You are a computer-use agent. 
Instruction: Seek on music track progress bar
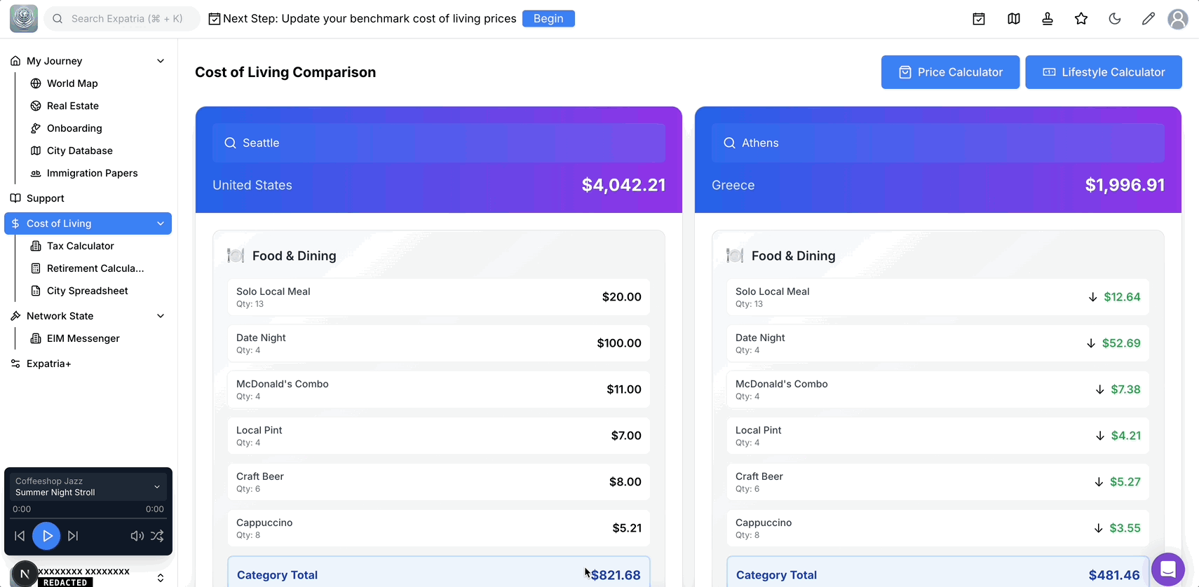coord(88,518)
